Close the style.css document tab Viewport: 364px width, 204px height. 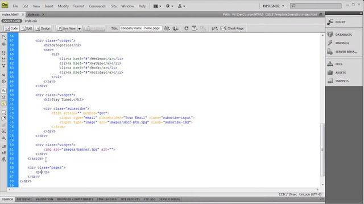pyautogui.click(x=43, y=14)
